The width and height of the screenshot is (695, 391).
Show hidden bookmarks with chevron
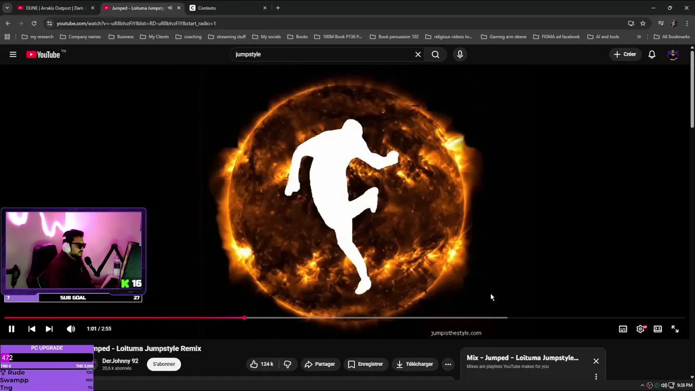[x=639, y=37]
